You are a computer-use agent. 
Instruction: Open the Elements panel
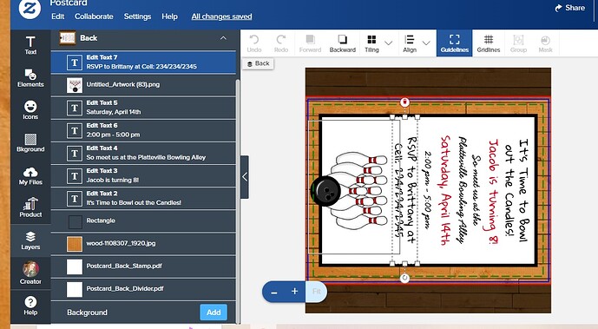[x=30, y=78]
